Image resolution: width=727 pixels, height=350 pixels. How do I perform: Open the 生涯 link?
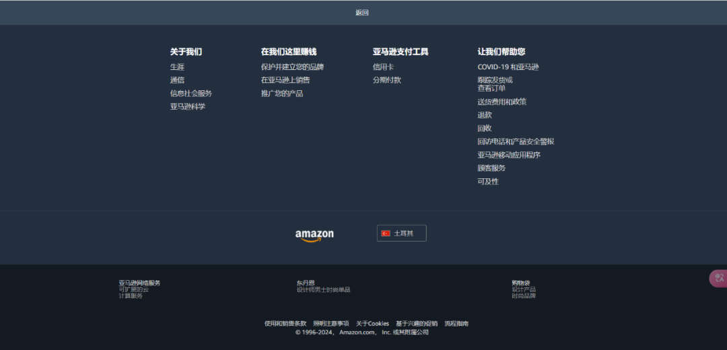pos(177,67)
